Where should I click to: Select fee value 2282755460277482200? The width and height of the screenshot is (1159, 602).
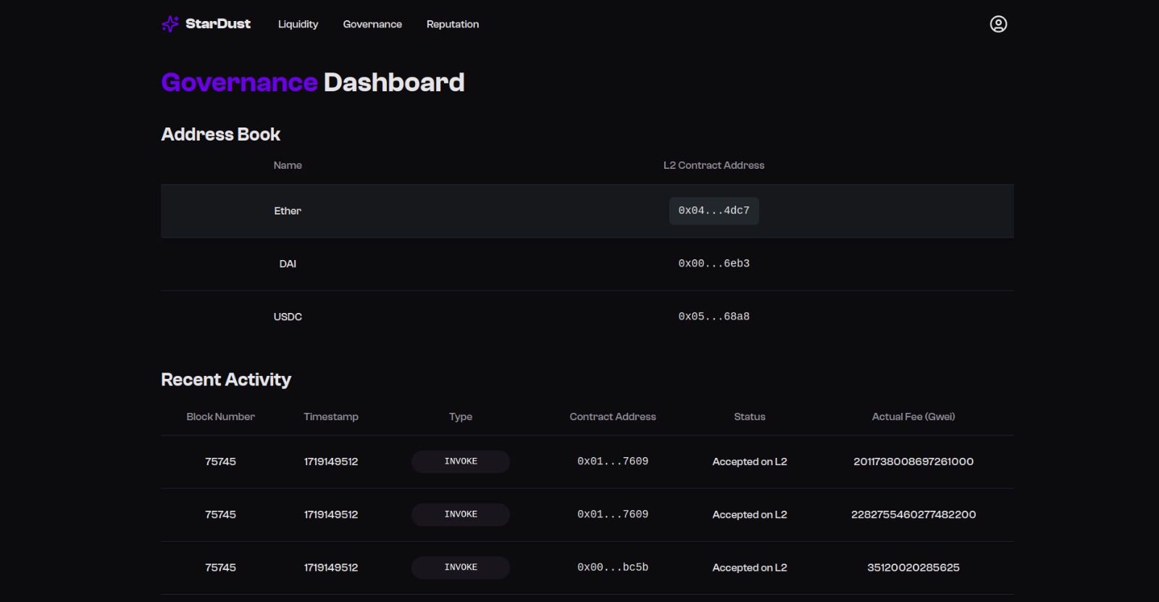[913, 514]
